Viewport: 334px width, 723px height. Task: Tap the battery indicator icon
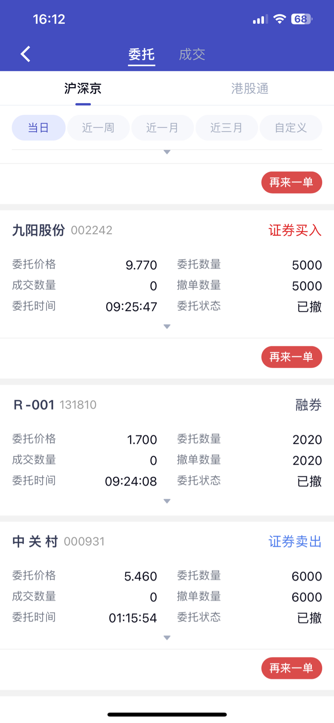tap(302, 19)
